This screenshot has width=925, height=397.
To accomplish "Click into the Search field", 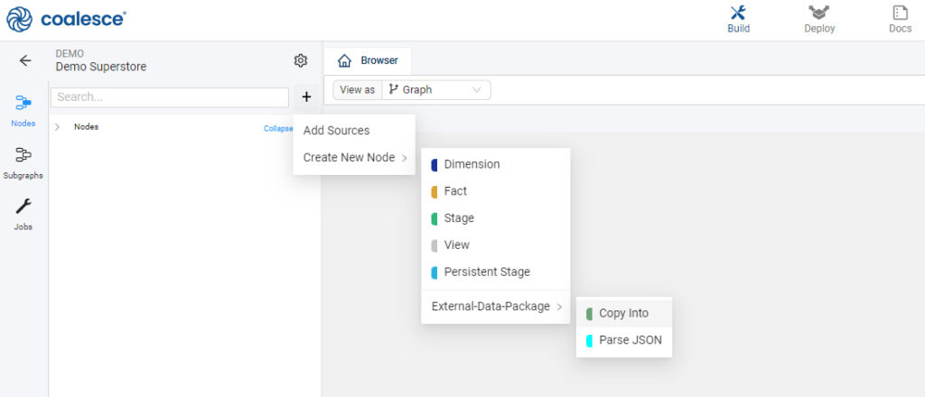I will point(169,97).
